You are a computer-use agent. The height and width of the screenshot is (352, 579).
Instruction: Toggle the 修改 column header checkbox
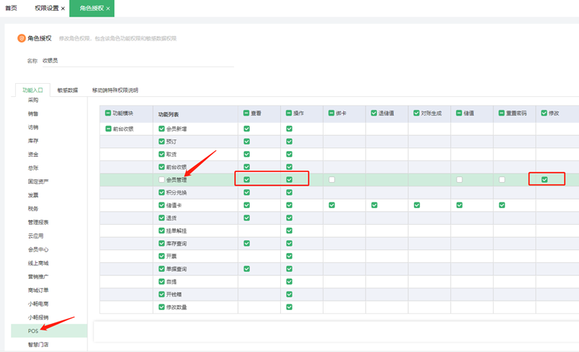click(544, 113)
